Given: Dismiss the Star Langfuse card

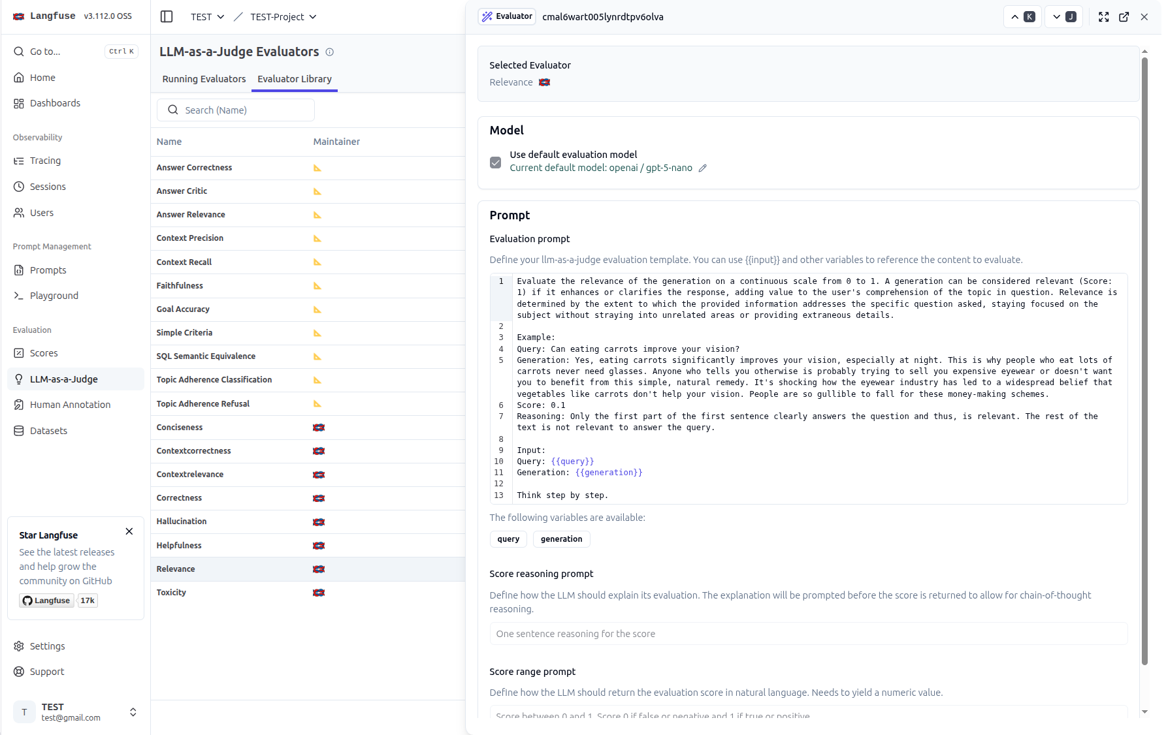Looking at the screenshot, I should coord(129,531).
